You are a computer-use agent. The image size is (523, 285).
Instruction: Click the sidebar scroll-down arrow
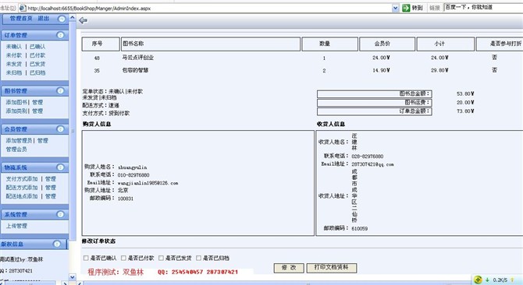click(73, 276)
